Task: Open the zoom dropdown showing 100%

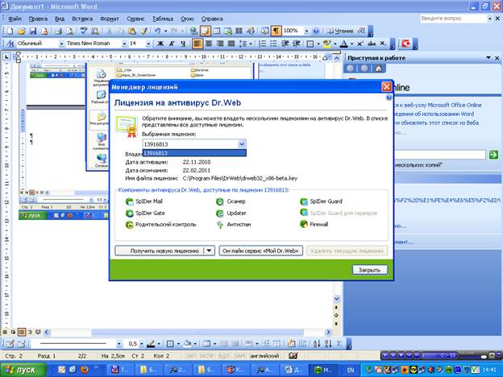Action: 306,31
